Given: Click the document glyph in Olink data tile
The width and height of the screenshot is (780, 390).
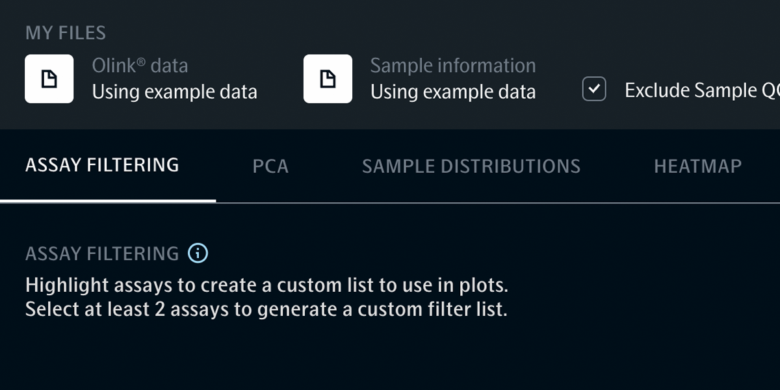Looking at the screenshot, I should (49, 79).
